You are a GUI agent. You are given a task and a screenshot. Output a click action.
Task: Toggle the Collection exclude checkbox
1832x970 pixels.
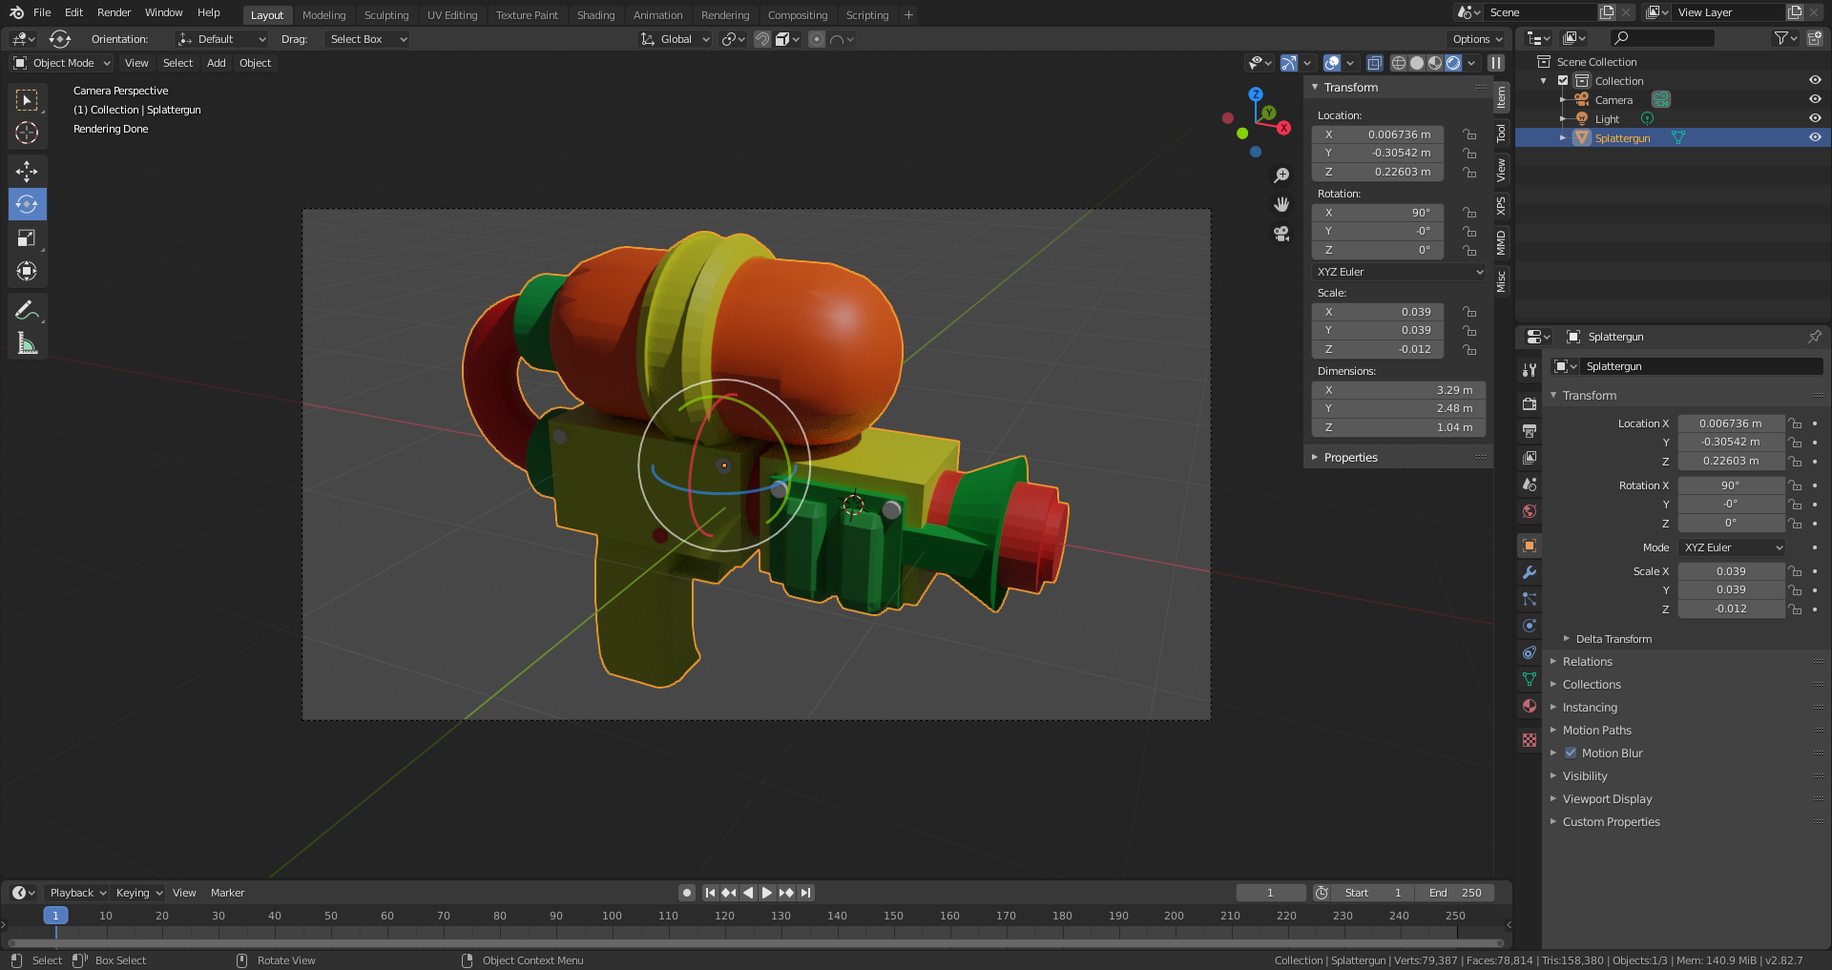(x=1563, y=81)
